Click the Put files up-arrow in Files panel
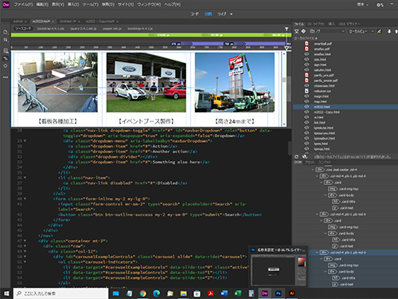398x299 pixels. 396,31
